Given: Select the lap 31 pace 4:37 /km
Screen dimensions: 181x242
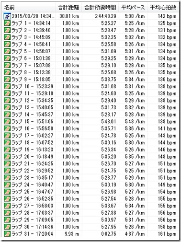Looking at the screenshot, I should [135, 234].
